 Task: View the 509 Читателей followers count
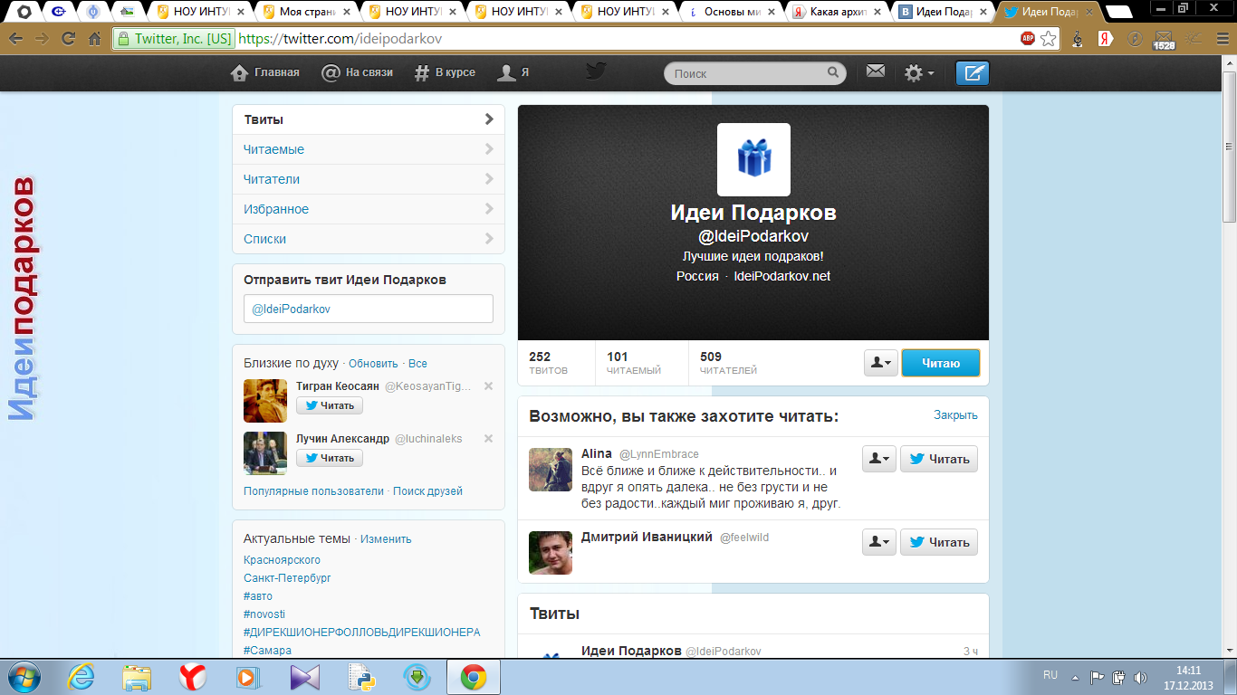(728, 363)
